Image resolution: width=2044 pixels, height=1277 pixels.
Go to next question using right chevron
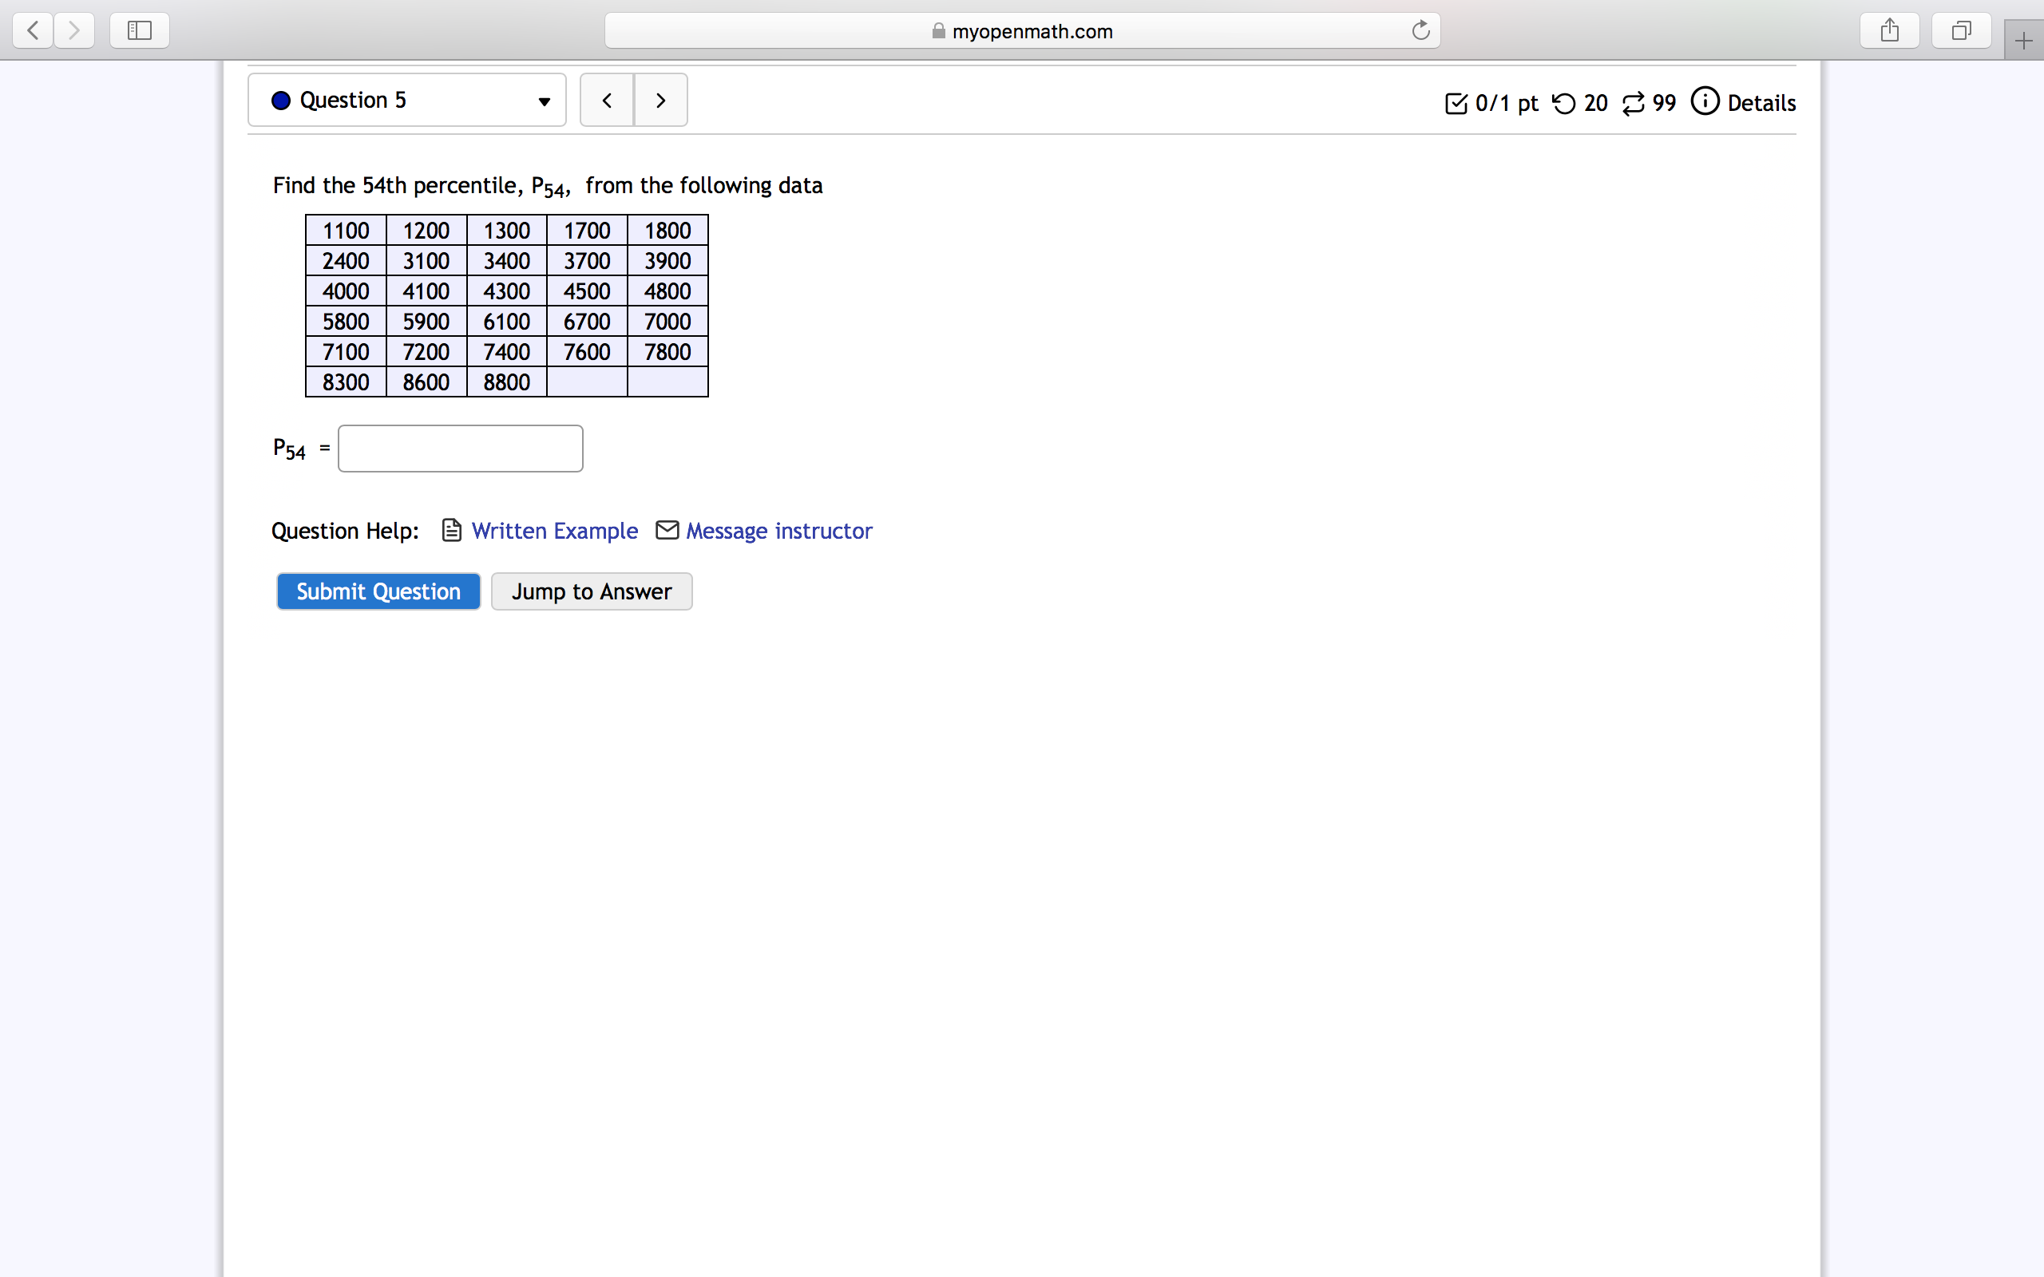pos(660,100)
